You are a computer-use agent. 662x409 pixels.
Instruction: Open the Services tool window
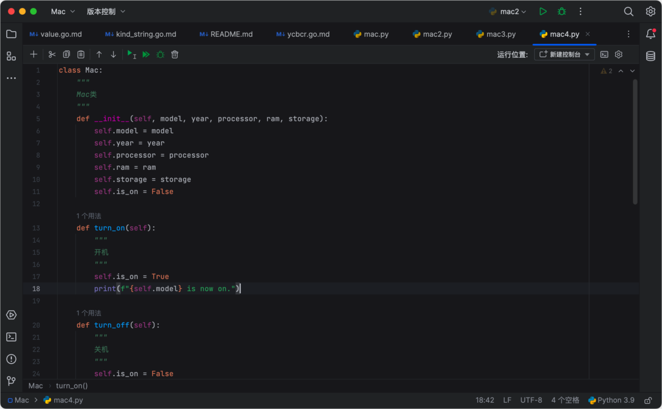(11, 315)
